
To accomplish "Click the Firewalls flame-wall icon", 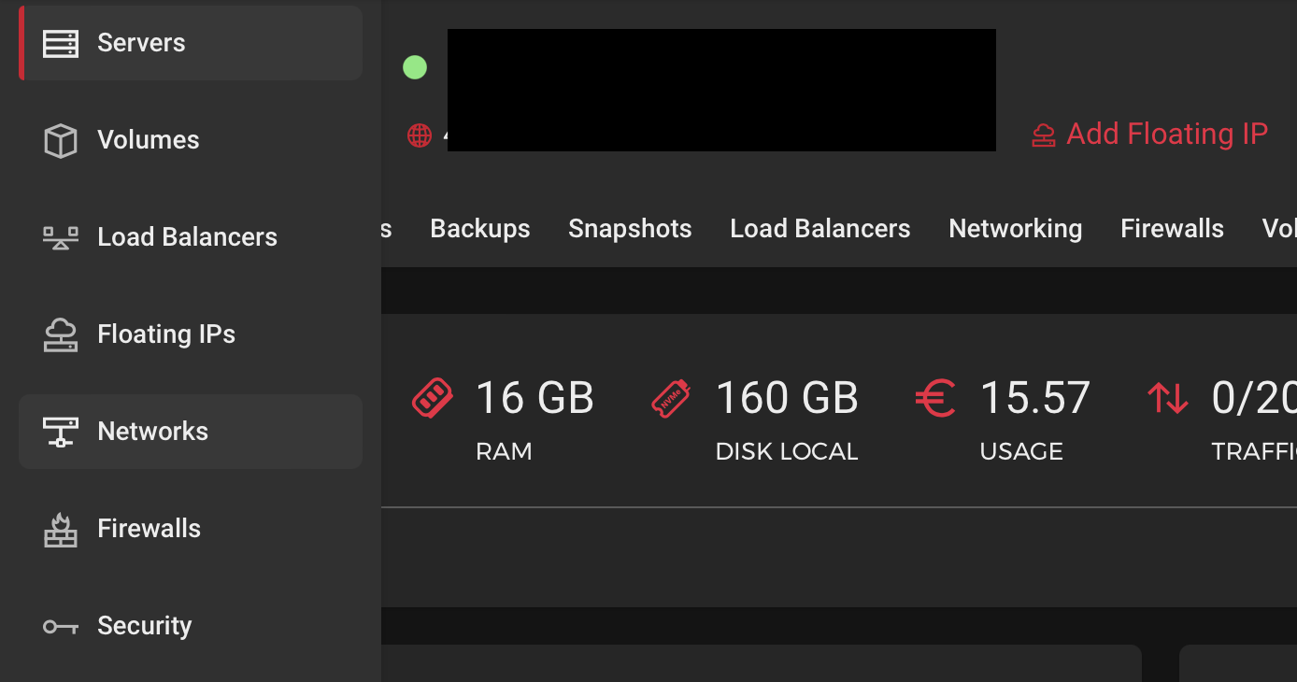I will (61, 530).
